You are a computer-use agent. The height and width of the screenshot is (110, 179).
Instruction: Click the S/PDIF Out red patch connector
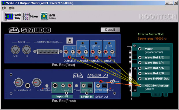pos(101,82)
